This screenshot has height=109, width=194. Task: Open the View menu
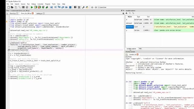(x=59, y=4)
